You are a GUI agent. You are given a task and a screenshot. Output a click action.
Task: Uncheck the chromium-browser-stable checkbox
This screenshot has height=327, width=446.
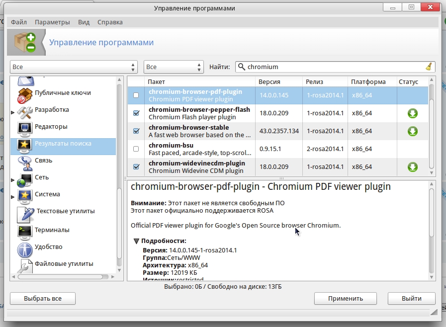click(x=136, y=131)
